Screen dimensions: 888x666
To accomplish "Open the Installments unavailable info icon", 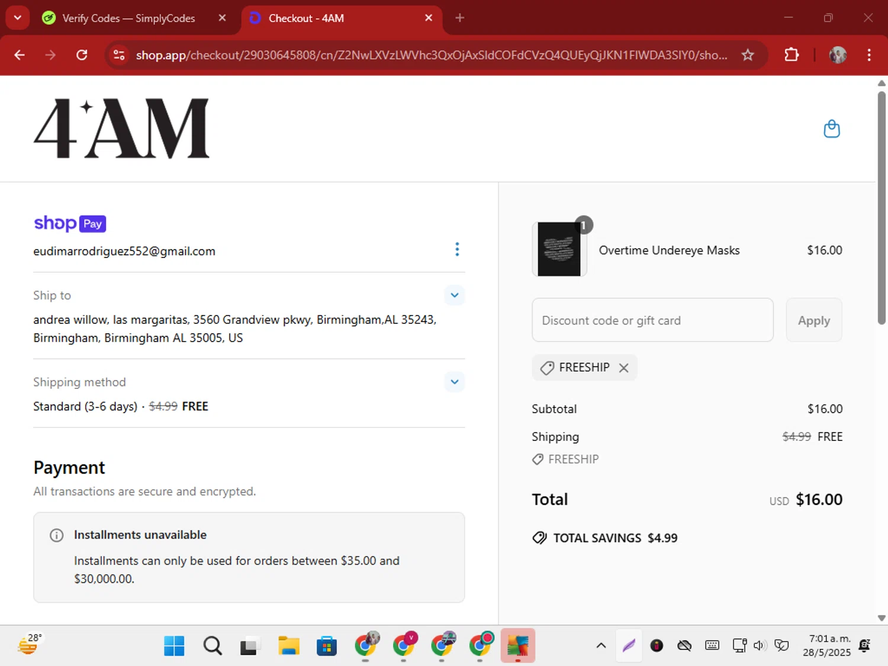I will [x=57, y=535].
